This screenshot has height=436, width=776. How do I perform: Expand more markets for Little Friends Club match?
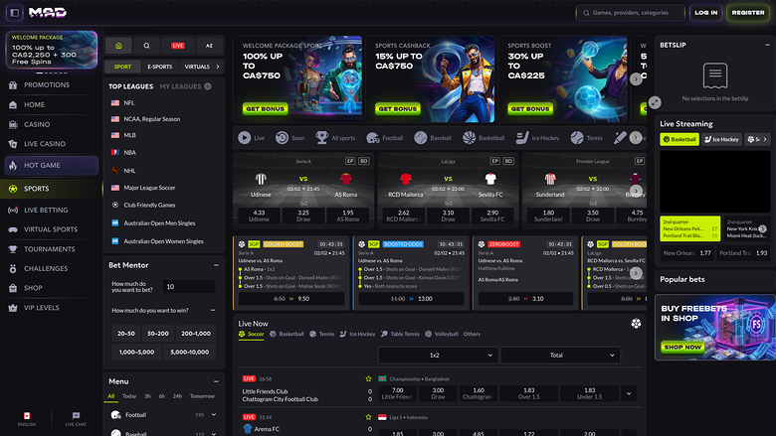coord(629,393)
